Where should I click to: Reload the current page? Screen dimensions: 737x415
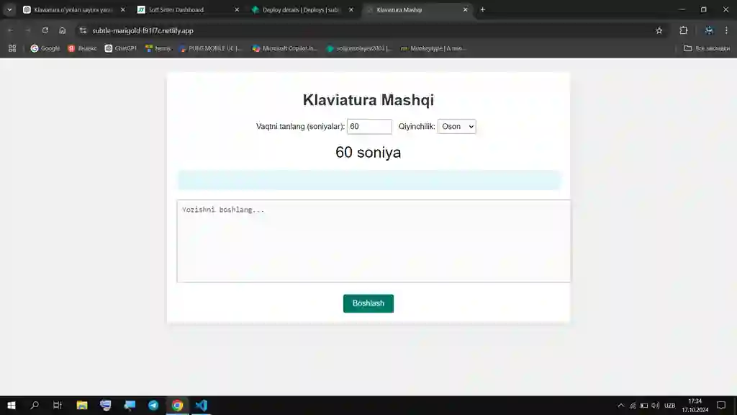point(45,30)
